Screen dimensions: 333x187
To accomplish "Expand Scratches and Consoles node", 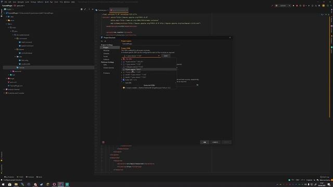I will 5,93.
